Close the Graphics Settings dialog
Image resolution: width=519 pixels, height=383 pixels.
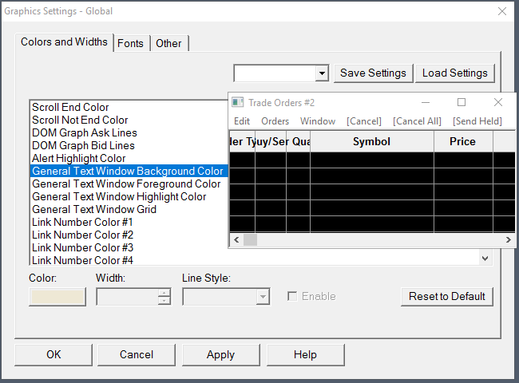pos(502,11)
